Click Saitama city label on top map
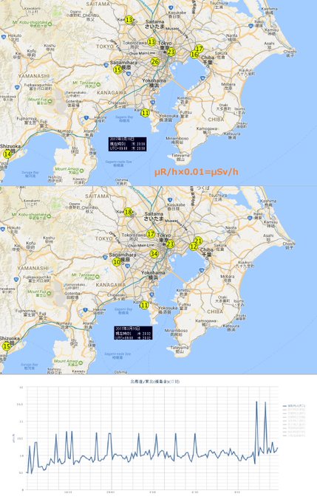The height and width of the screenshot is (502, 317). click(x=155, y=24)
